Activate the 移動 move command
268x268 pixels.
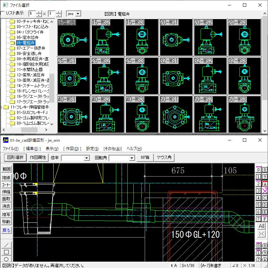coord(6,221)
